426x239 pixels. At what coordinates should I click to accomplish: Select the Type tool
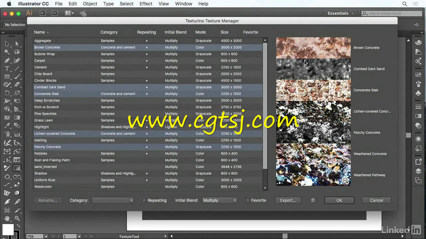tap(7, 69)
